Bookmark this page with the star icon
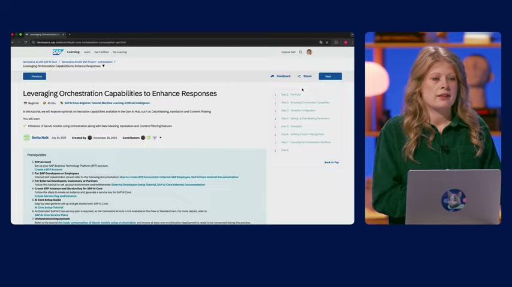 (x=327, y=42)
